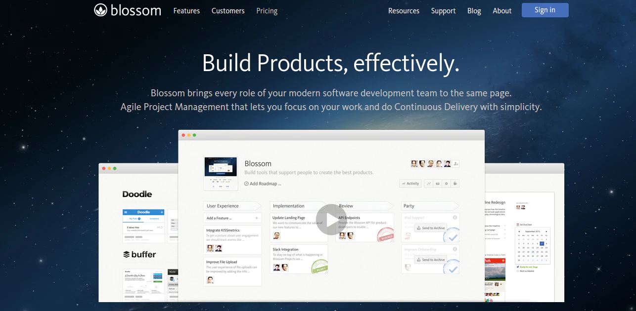Go to the previous calendar month arrow
This screenshot has width=636, height=311.
[x=519, y=232]
